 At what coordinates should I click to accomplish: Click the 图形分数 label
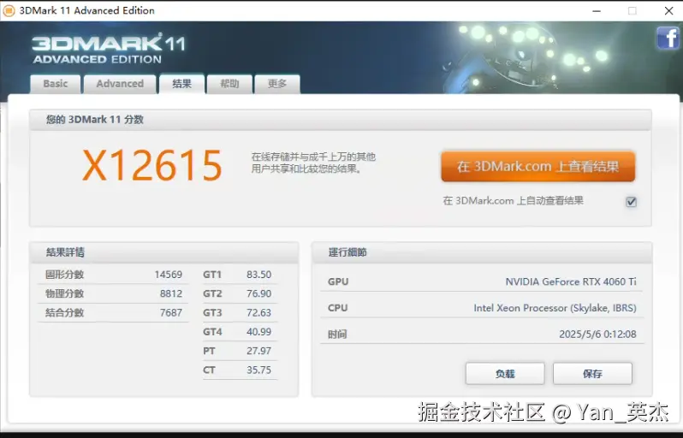pyautogui.click(x=64, y=275)
